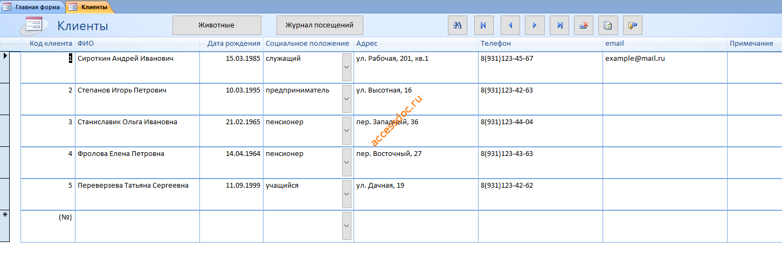This screenshot has width=782, height=263.
Task: Click the Код клиента column header
Action: tap(51, 44)
